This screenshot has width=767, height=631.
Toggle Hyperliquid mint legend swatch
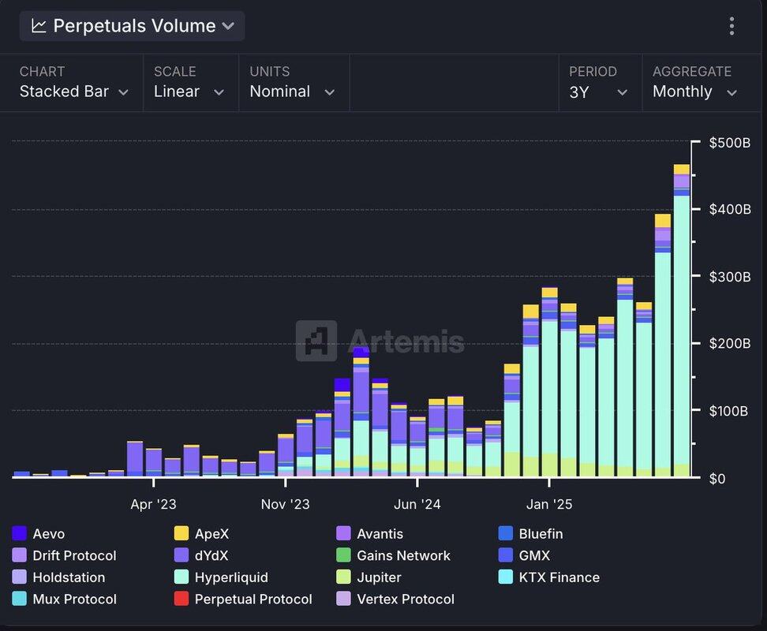pos(181,577)
